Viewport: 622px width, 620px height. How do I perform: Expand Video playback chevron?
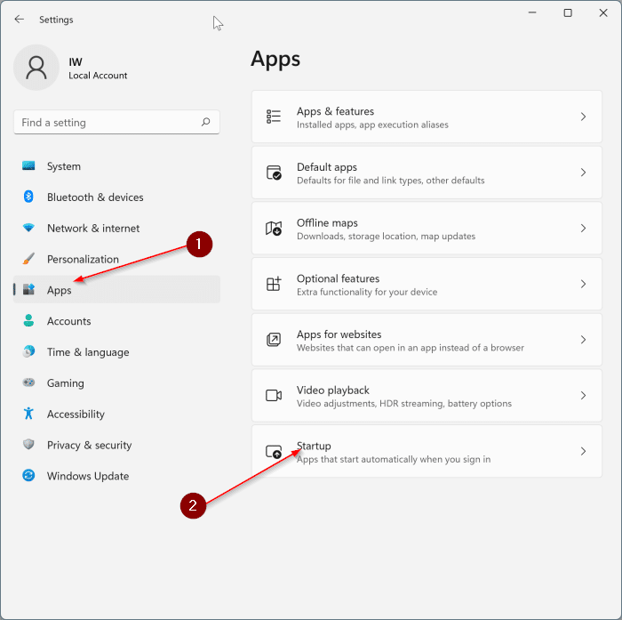(x=583, y=396)
